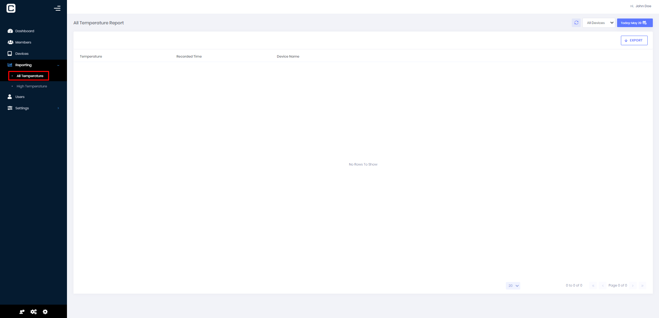Sort by the Temperature column header
The width and height of the screenshot is (659, 318).
91,56
